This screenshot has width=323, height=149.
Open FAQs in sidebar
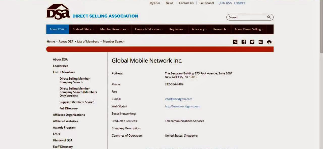(x=56, y=134)
